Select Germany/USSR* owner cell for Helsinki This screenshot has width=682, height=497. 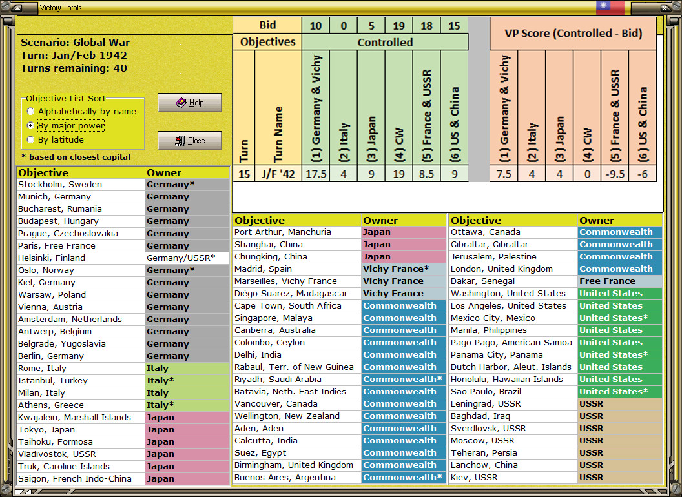point(187,258)
